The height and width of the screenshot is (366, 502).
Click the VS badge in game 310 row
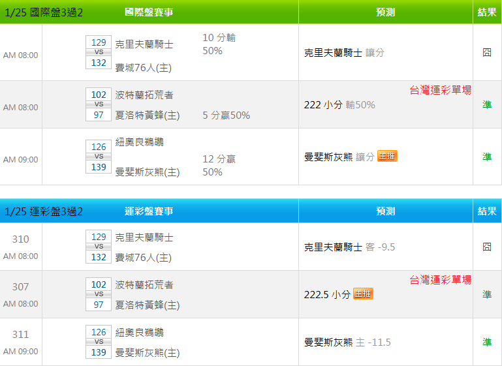(99, 247)
